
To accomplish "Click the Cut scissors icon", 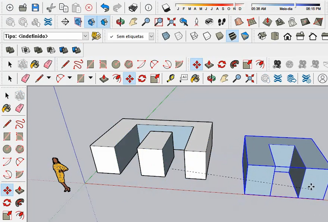I will point(51,7).
